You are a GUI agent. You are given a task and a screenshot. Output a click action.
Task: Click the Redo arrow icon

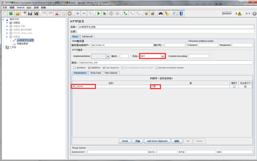click(x=50, y=14)
